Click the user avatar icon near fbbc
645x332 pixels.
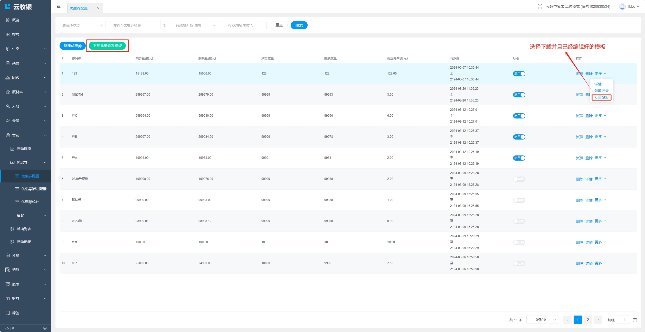point(622,6)
